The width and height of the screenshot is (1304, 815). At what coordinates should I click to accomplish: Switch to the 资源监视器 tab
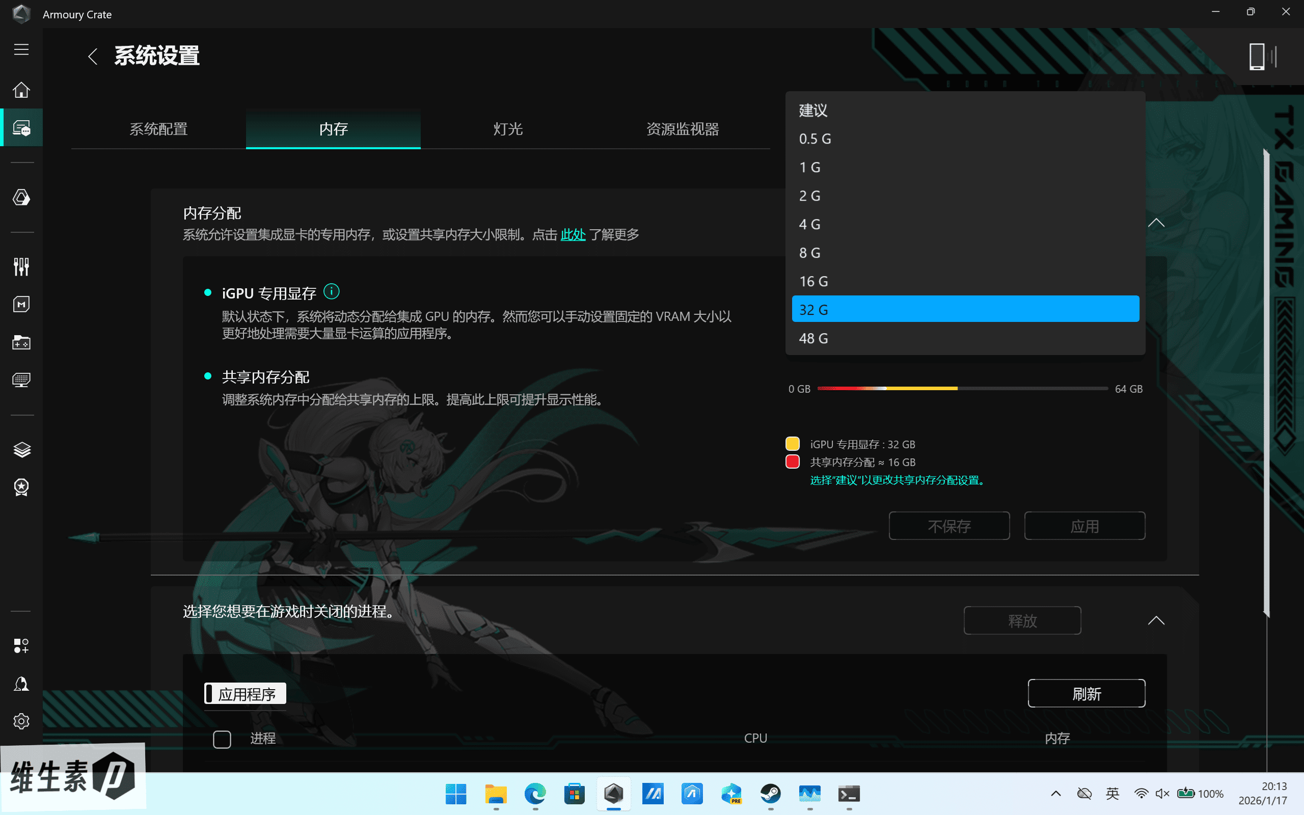tap(682, 129)
